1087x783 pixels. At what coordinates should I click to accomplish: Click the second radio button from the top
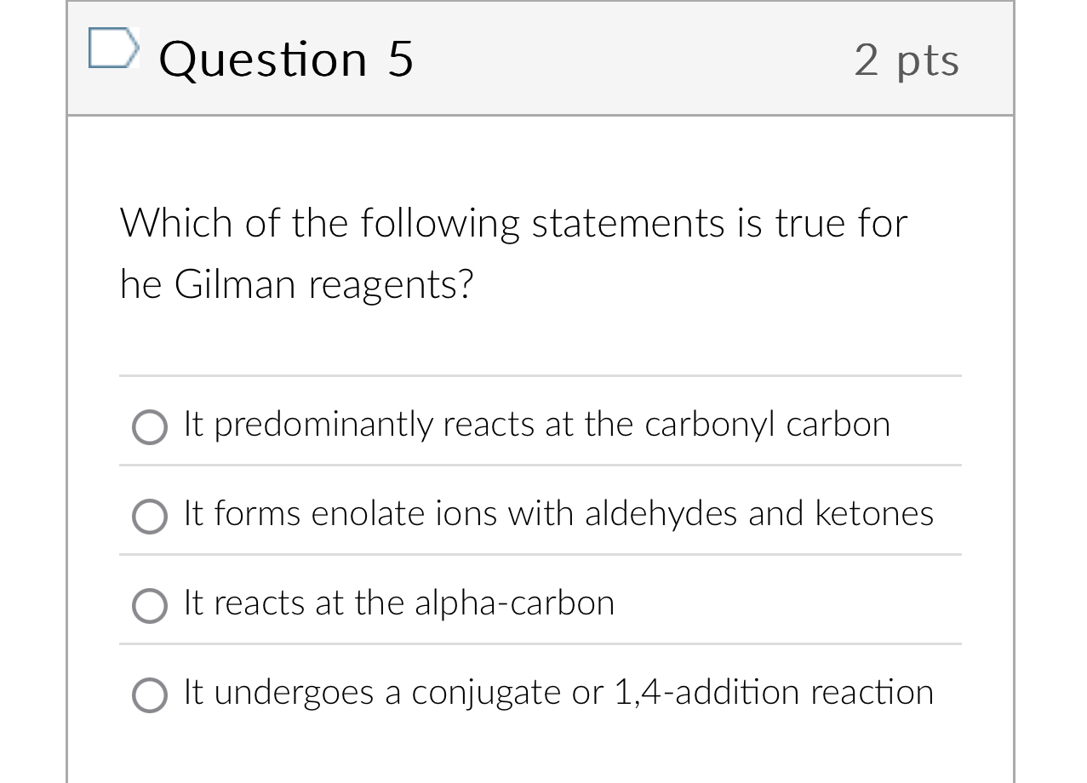pyautogui.click(x=149, y=517)
